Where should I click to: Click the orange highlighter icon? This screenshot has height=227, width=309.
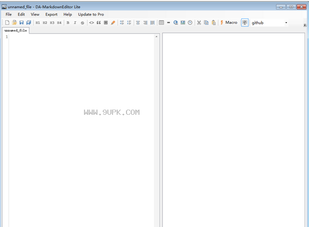113,23
